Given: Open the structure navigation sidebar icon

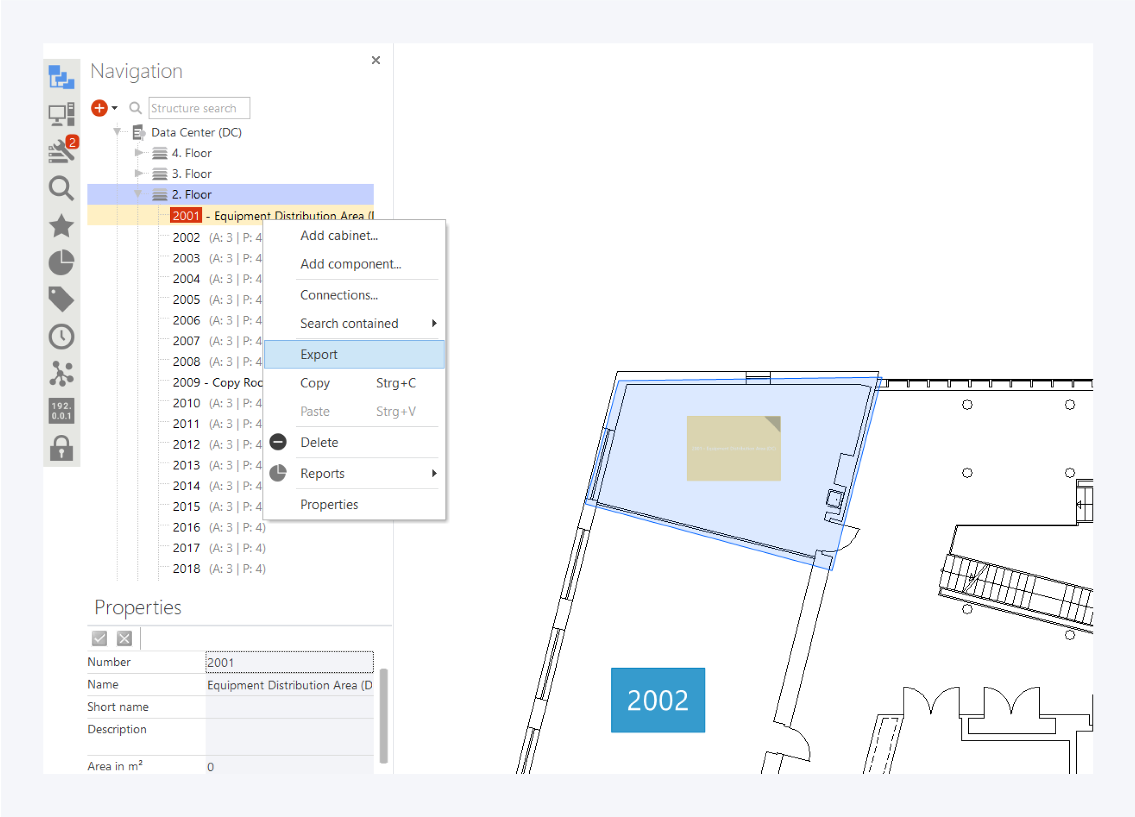Looking at the screenshot, I should click(x=61, y=77).
